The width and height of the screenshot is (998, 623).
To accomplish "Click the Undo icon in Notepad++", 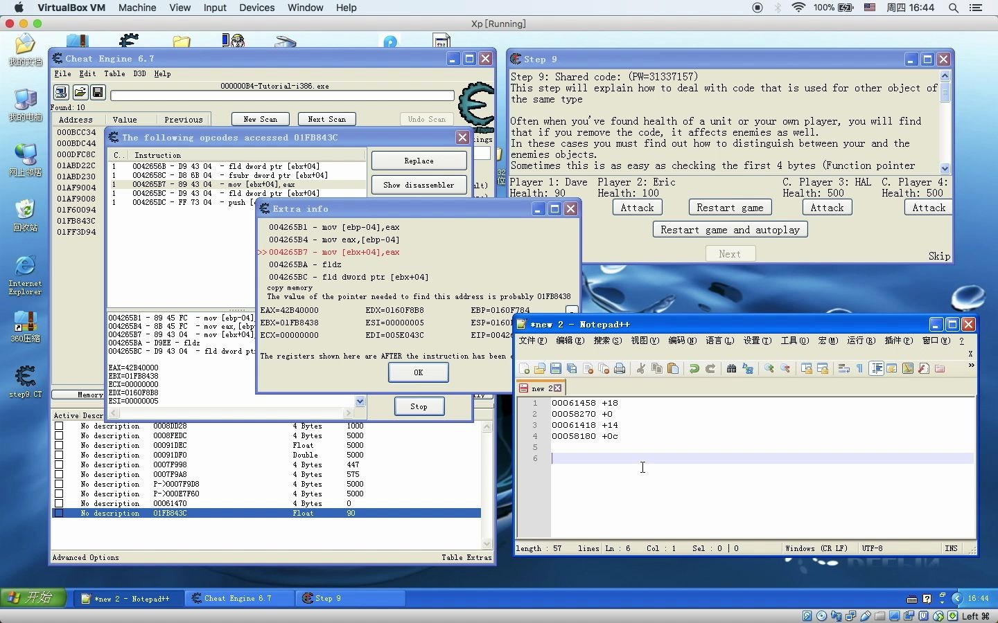I will tap(694, 369).
